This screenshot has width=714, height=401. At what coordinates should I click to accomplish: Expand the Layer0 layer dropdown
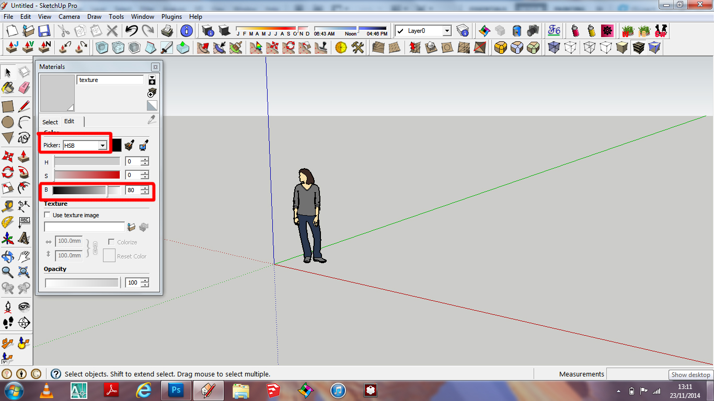pyautogui.click(x=446, y=31)
